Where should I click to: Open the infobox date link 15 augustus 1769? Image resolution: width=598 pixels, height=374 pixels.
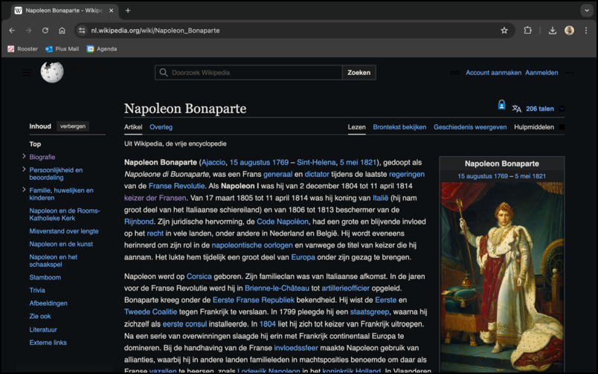coord(483,176)
